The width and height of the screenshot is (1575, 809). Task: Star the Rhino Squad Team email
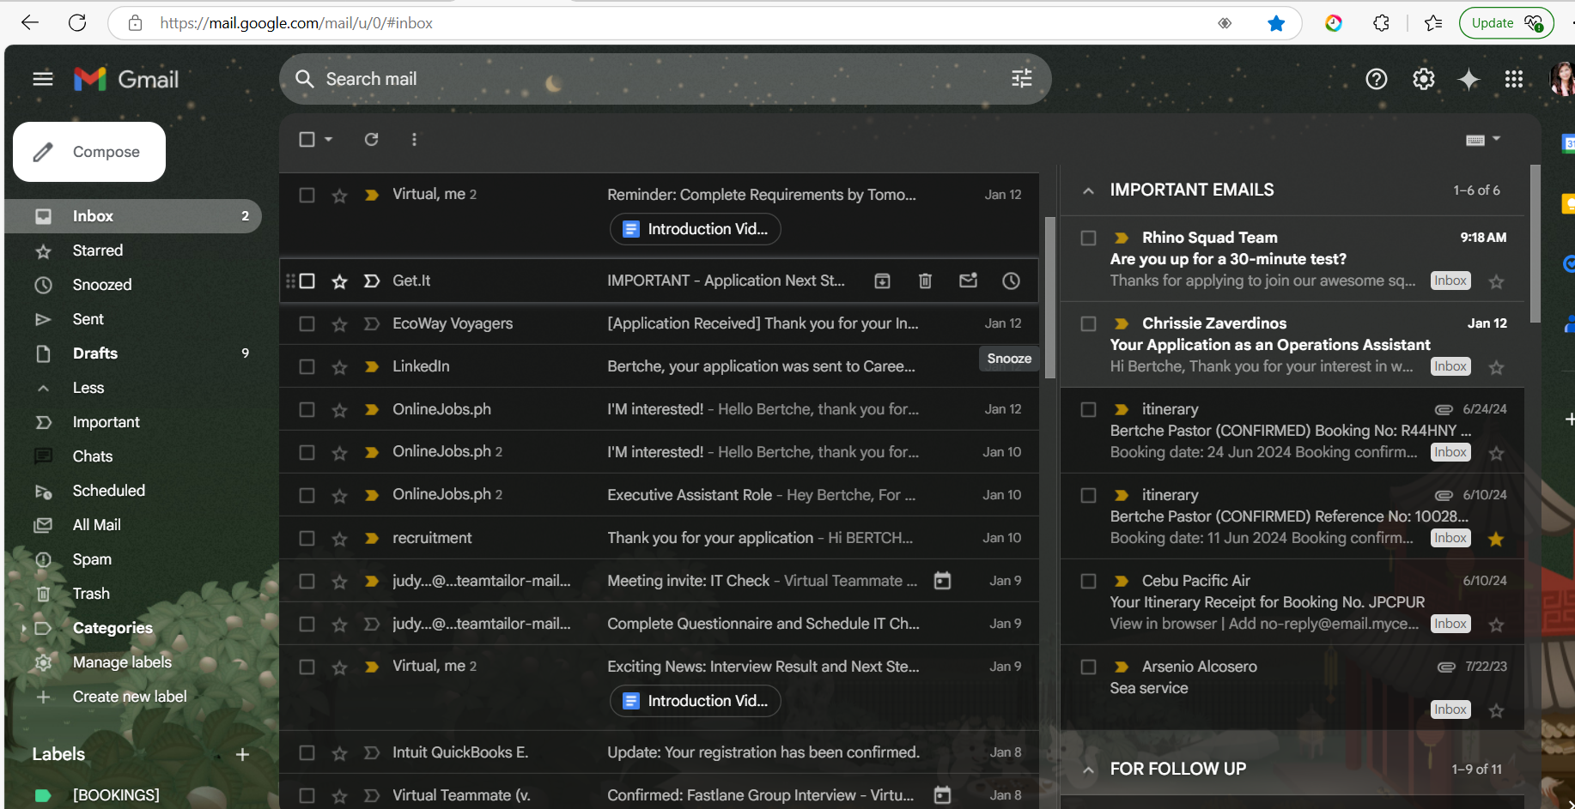coord(1496,281)
